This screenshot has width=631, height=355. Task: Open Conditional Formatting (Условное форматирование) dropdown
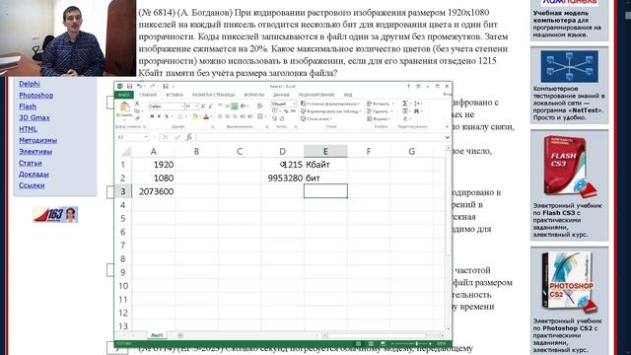[330, 104]
